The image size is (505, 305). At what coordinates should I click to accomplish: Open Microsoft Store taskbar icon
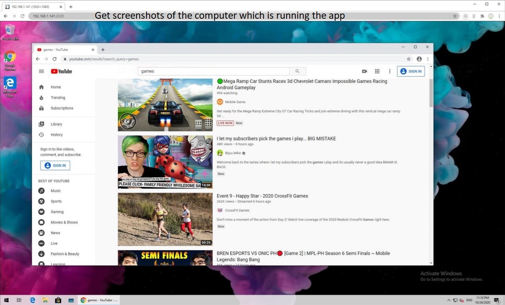[x=58, y=300]
